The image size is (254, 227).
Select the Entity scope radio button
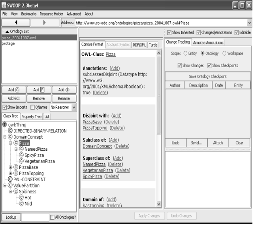coord(185,53)
